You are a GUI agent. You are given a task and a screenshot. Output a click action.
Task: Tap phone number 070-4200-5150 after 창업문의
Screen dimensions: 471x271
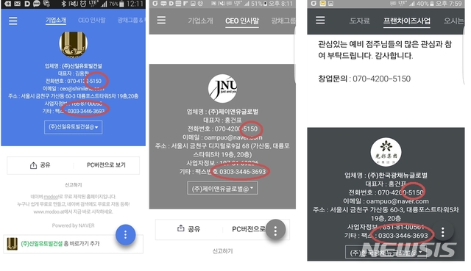click(x=381, y=79)
